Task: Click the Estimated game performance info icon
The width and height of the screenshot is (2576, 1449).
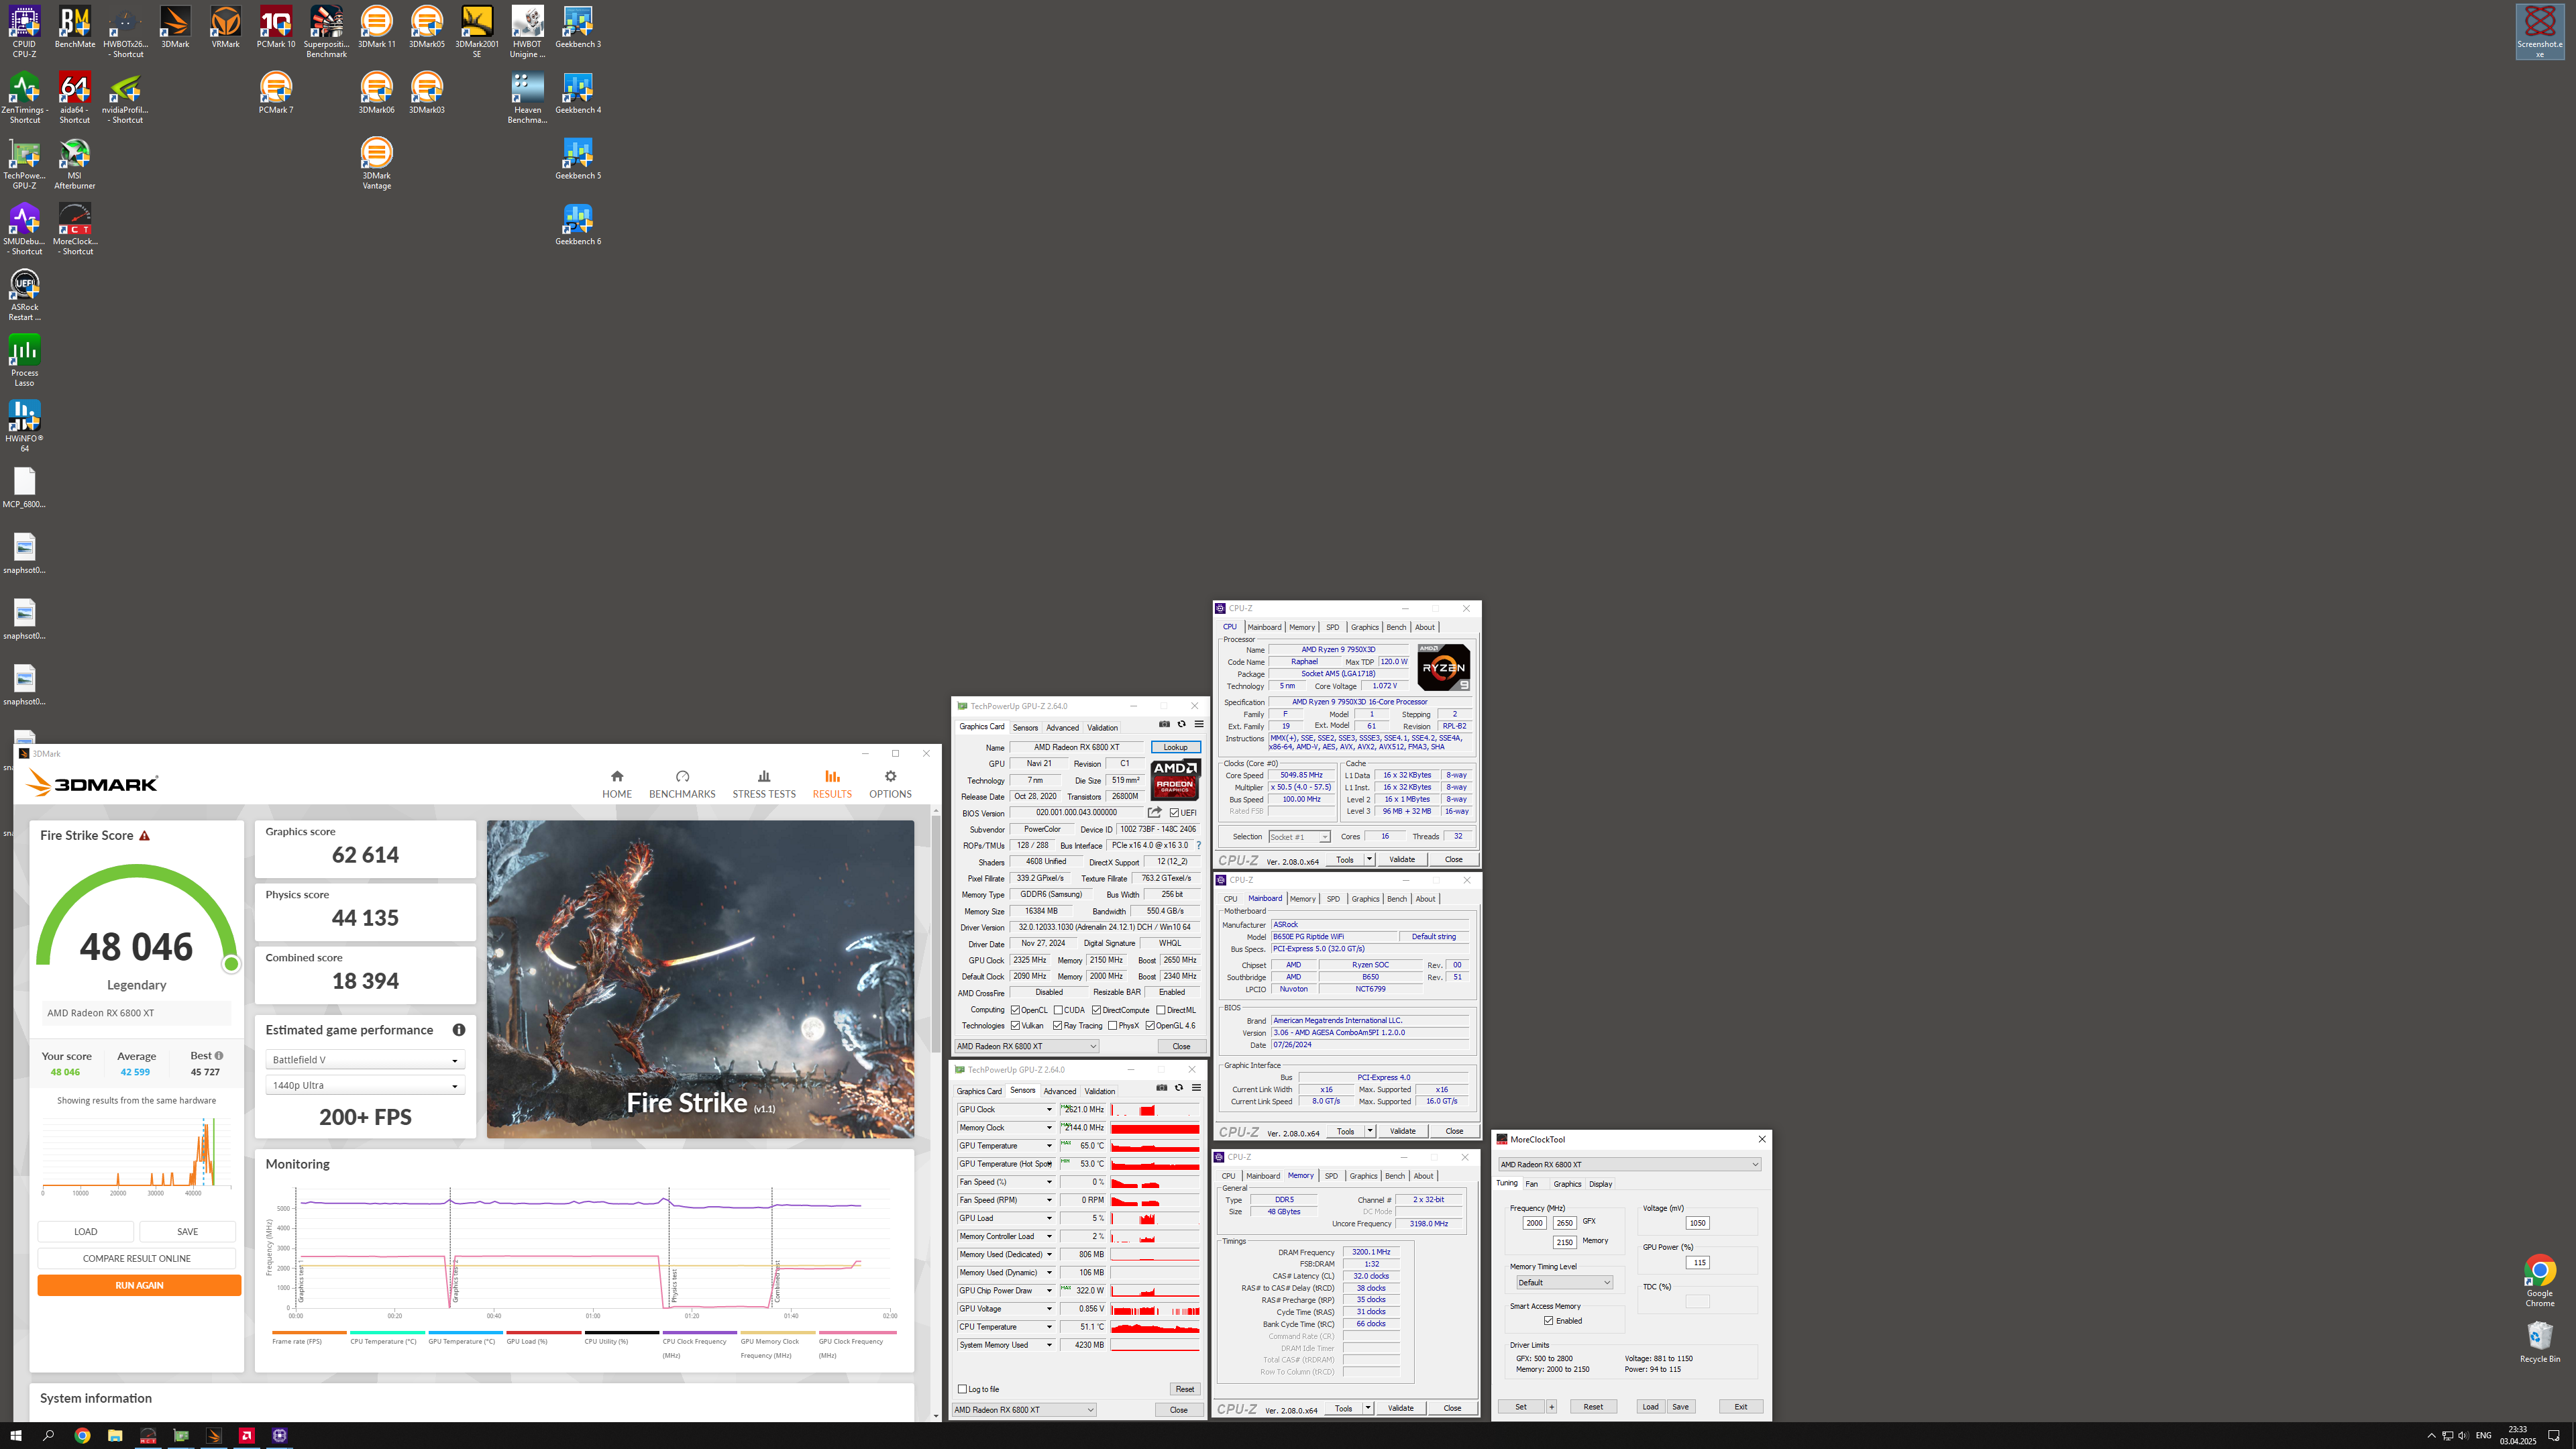Action: coord(459,1030)
